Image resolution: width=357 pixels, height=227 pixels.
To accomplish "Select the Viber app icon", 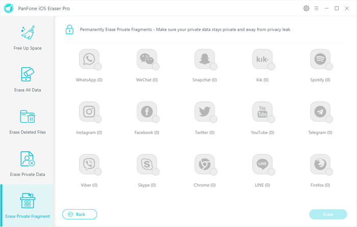I will [89, 164].
